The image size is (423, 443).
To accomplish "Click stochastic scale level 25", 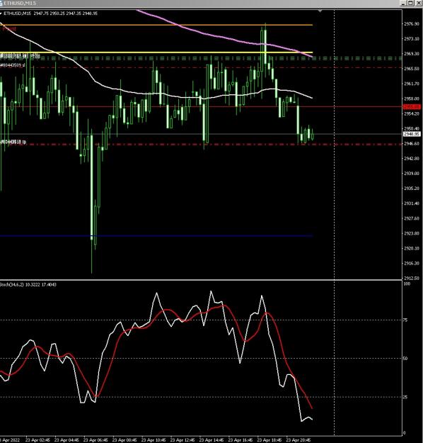I will tap(405, 397).
